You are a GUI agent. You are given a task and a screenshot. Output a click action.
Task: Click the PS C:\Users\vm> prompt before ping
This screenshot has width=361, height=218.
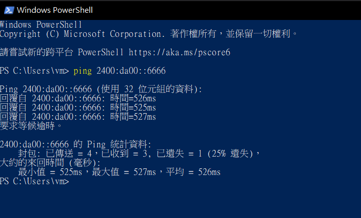click(34, 71)
